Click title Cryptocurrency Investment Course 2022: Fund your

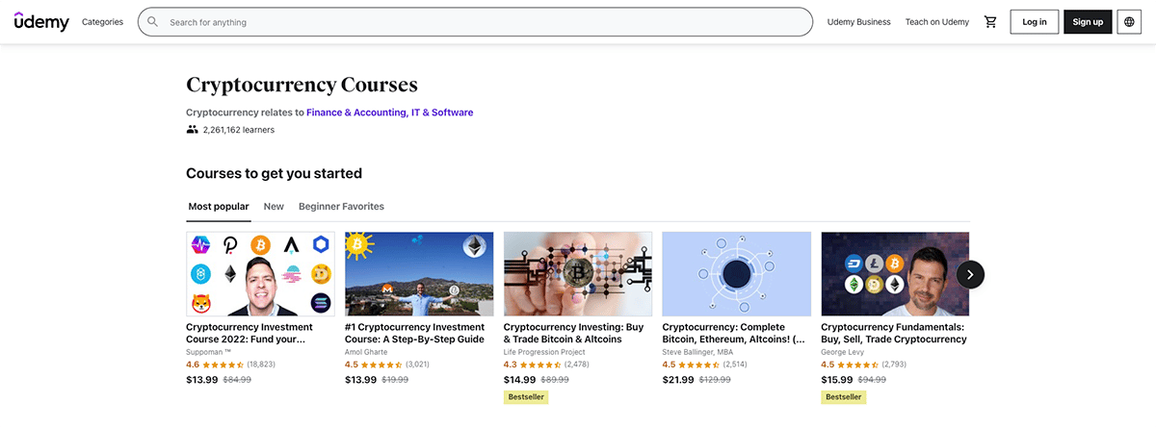pos(249,333)
